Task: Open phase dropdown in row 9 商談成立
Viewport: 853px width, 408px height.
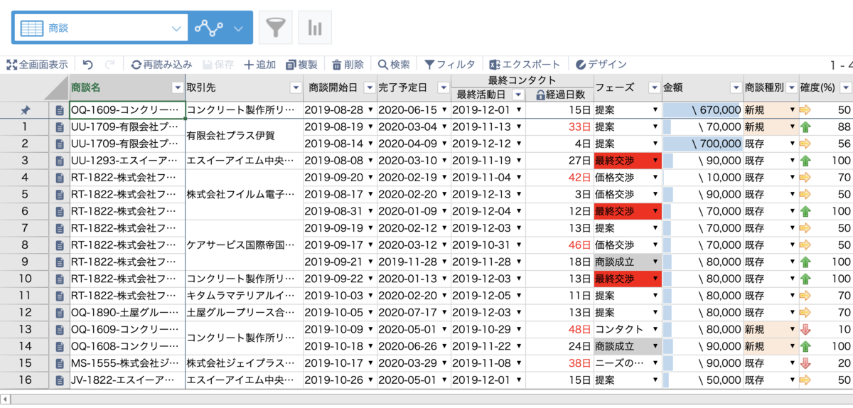Action: [654, 262]
